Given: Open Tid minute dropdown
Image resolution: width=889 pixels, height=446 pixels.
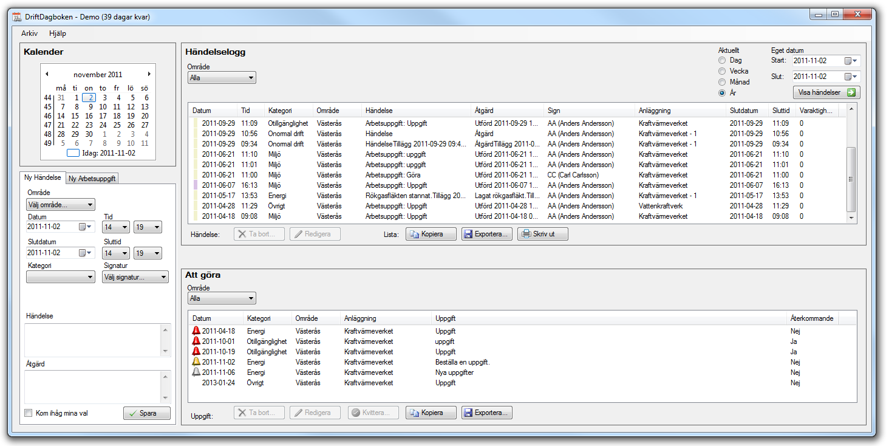Looking at the screenshot, I should point(148,227).
